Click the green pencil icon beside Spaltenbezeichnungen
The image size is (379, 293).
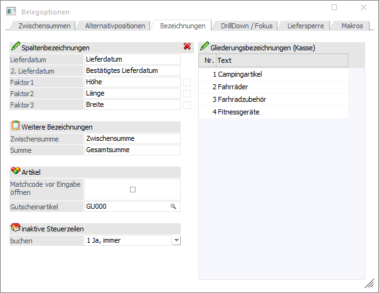pos(16,47)
